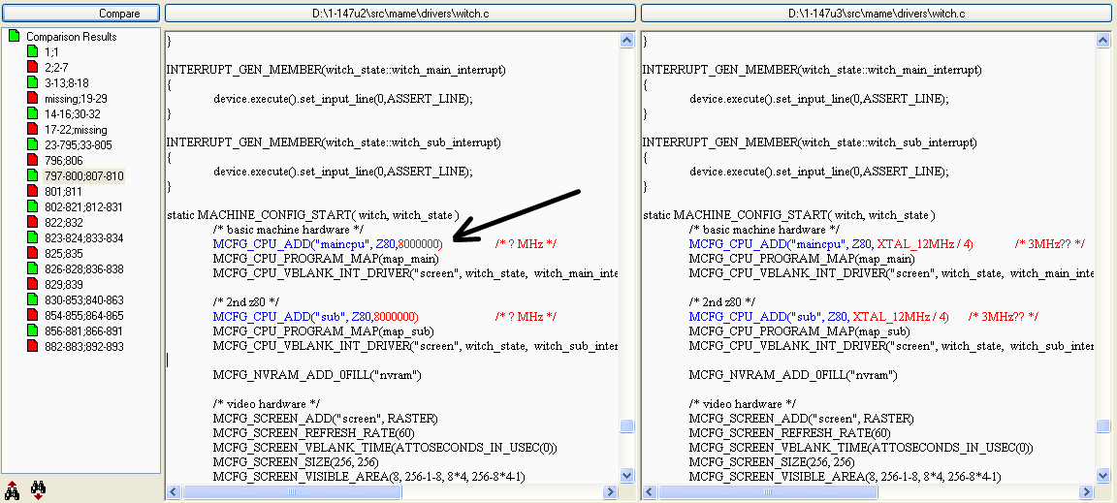Image resolution: width=1117 pixels, height=503 pixels.
Task: Click the red icon beside missing;19-29
Action: 32,98
